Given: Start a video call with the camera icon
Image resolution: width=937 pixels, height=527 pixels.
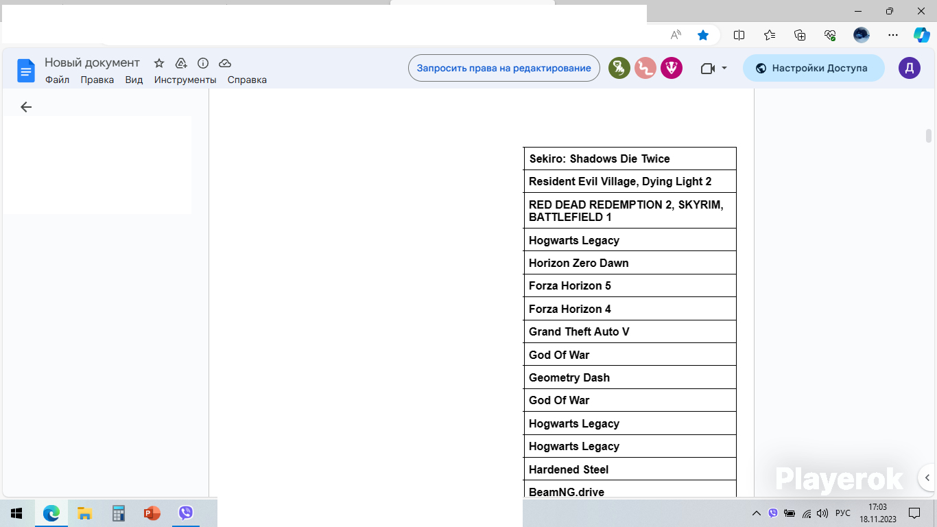Looking at the screenshot, I should 708,69.
